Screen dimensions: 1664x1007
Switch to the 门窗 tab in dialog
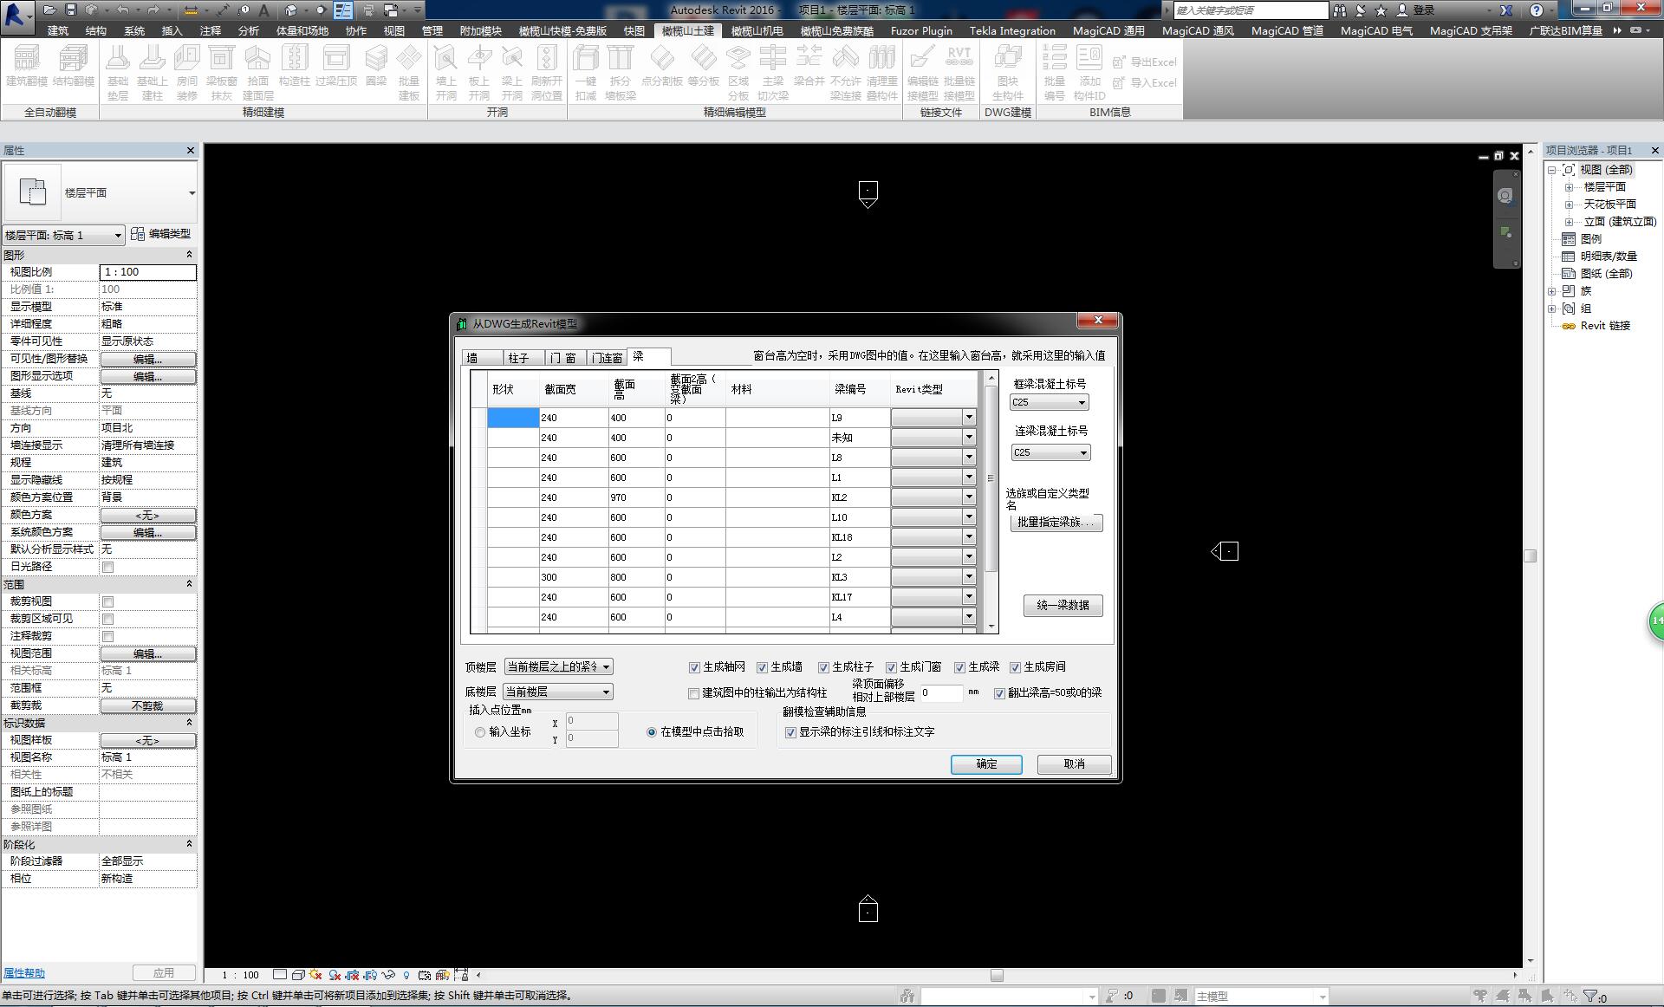pos(565,357)
